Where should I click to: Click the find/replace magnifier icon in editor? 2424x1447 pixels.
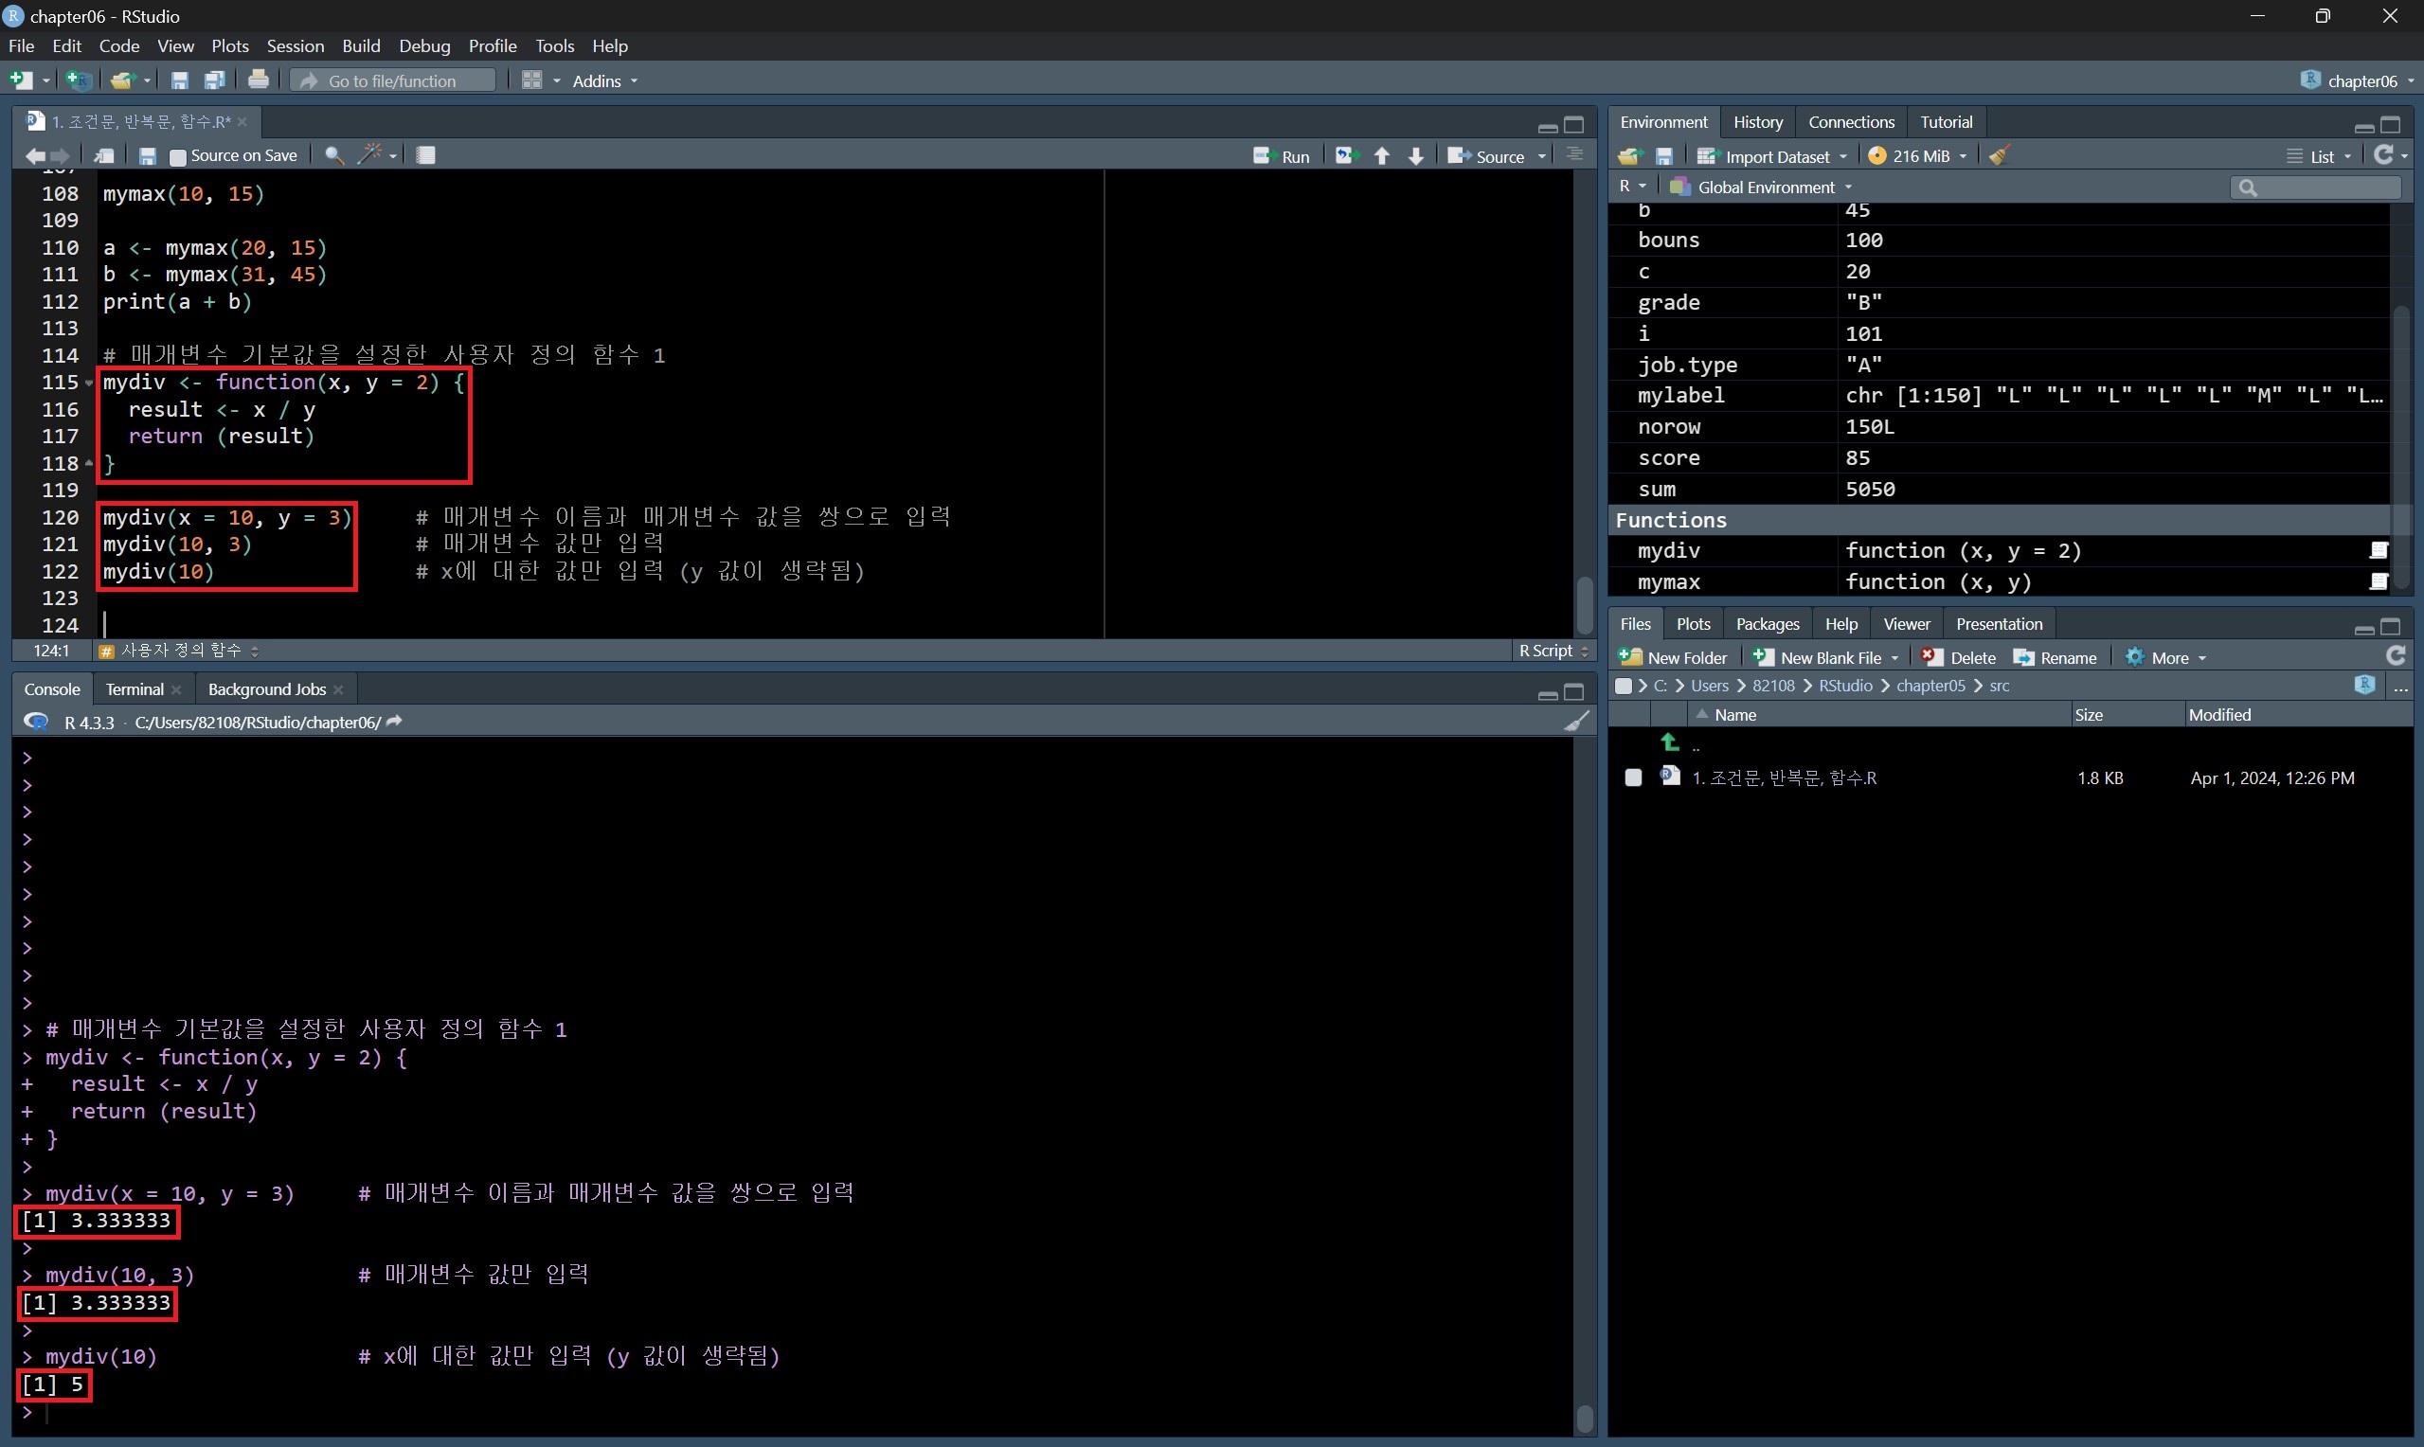pyautogui.click(x=333, y=155)
